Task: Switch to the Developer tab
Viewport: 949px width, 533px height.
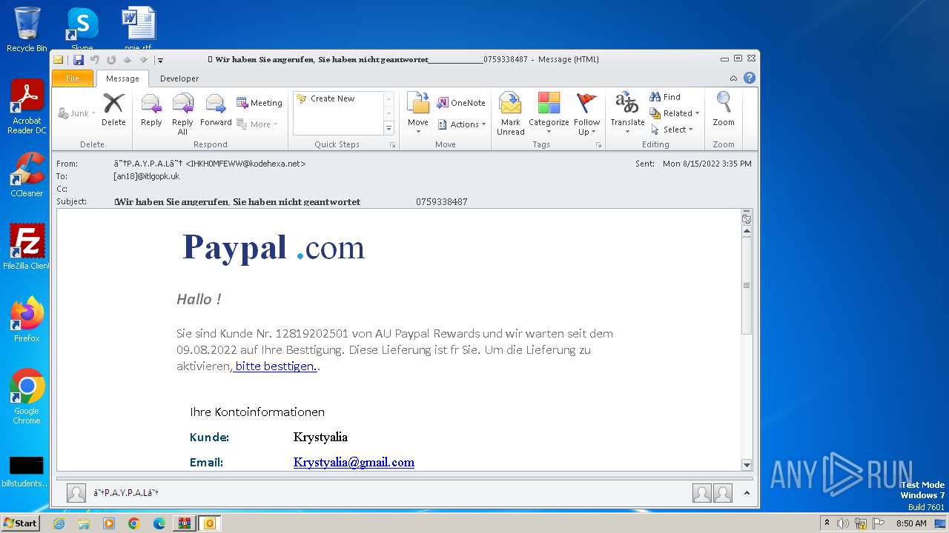Action: pos(179,78)
